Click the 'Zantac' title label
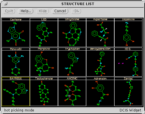The image size is (145, 114). [128, 79]
